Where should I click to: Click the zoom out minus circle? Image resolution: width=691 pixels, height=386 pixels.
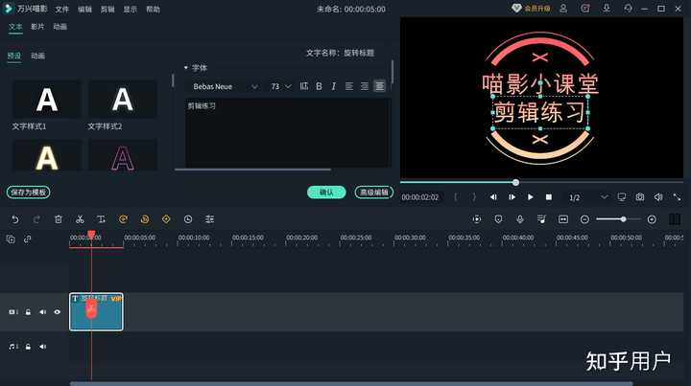(x=584, y=219)
